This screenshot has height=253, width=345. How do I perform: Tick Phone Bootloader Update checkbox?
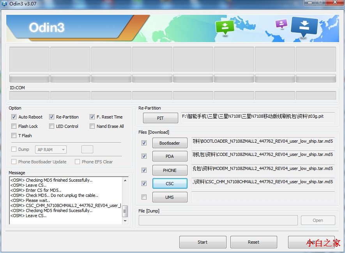click(x=14, y=162)
